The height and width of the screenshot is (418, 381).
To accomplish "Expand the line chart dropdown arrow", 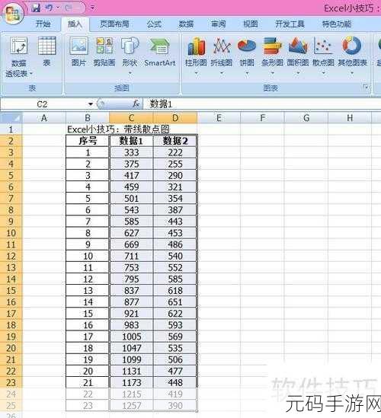I will point(222,73).
